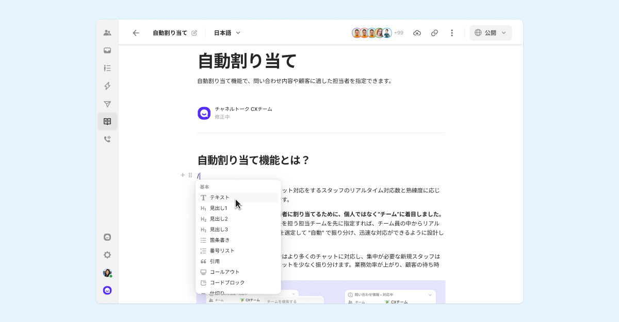Click the cloud upload icon
The height and width of the screenshot is (322, 619).
click(417, 33)
